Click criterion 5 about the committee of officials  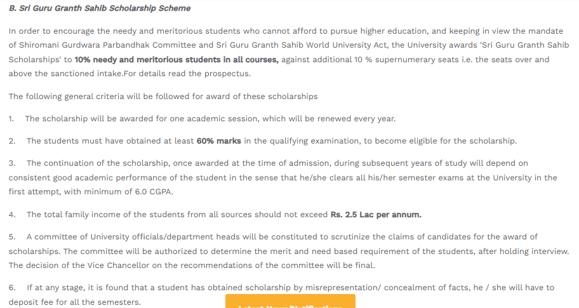pos(282,237)
